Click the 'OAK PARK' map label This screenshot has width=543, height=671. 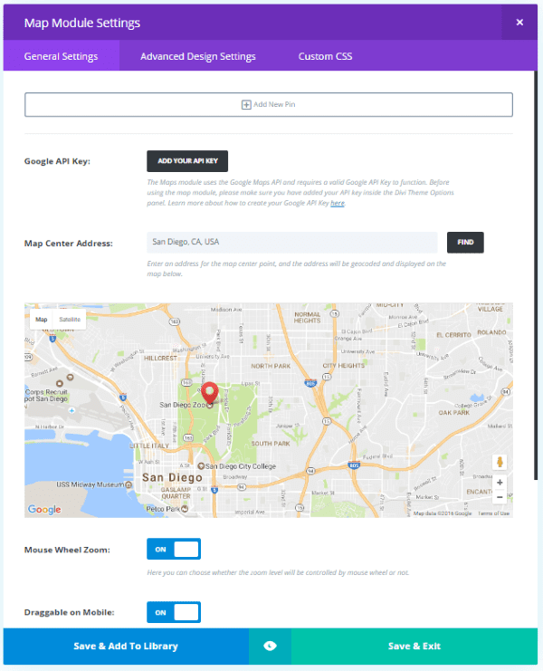tap(454, 413)
